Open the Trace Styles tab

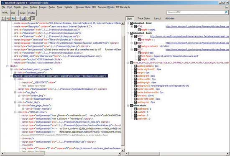(143, 18)
